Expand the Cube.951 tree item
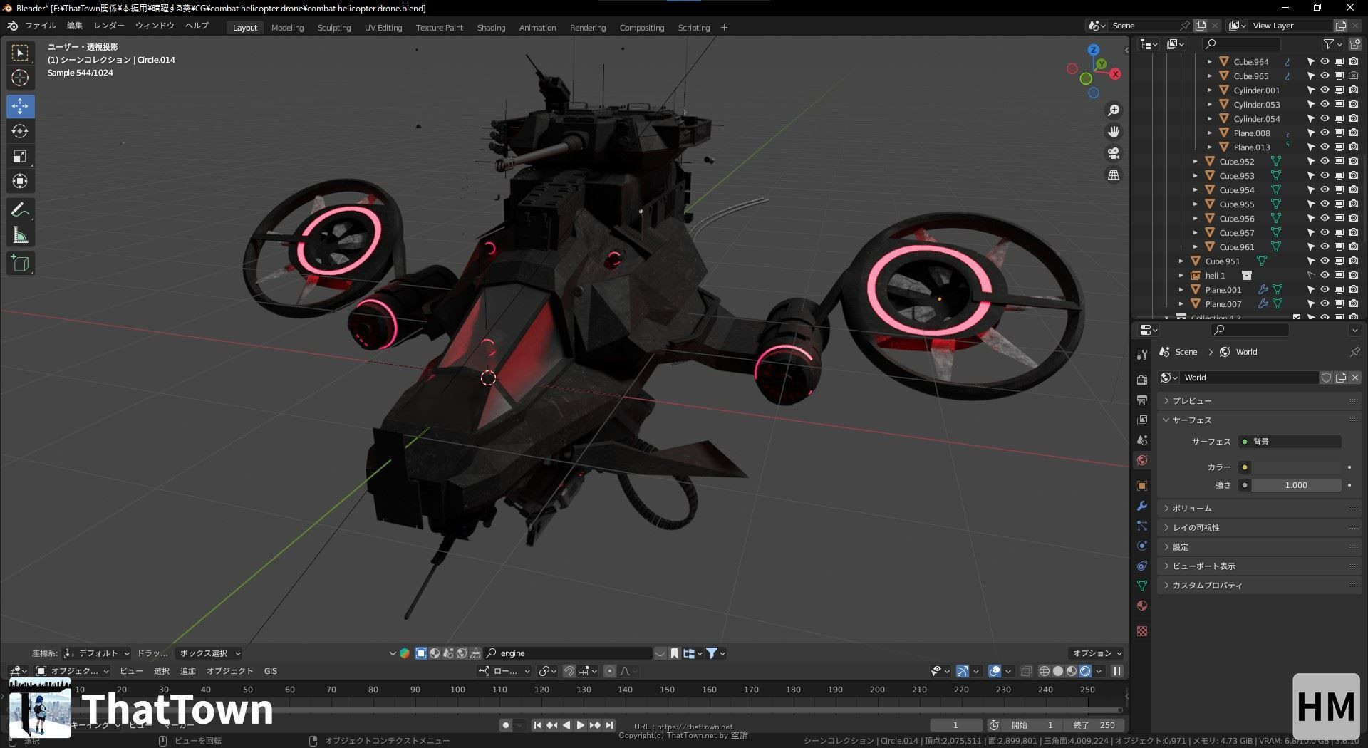Viewport: 1368px width, 748px height. [x=1181, y=261]
